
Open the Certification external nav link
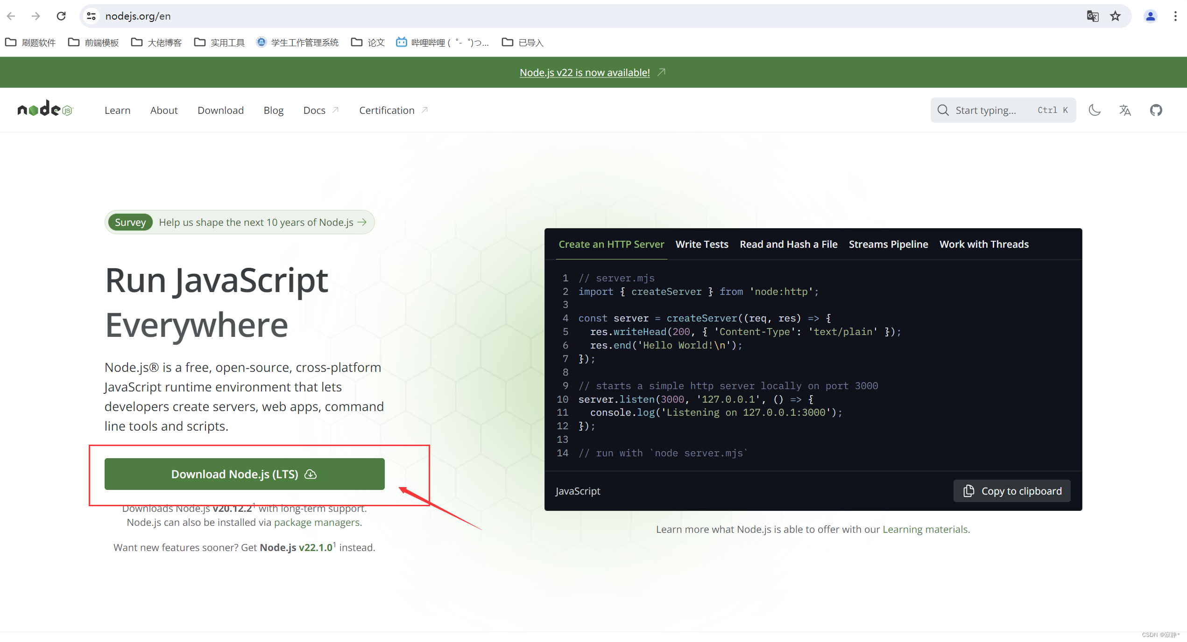pyautogui.click(x=394, y=110)
